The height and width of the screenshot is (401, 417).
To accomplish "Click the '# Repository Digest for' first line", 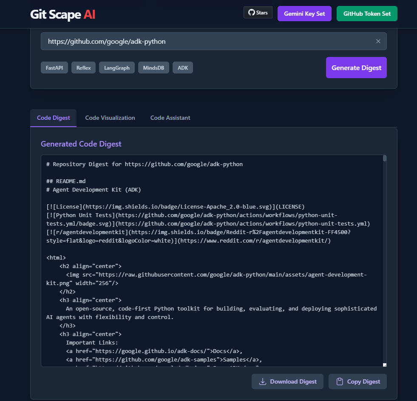I will [x=145, y=164].
